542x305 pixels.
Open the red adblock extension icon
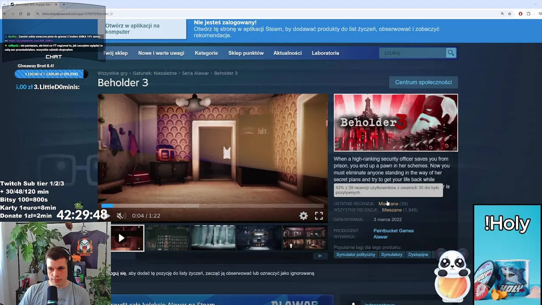(x=520, y=14)
